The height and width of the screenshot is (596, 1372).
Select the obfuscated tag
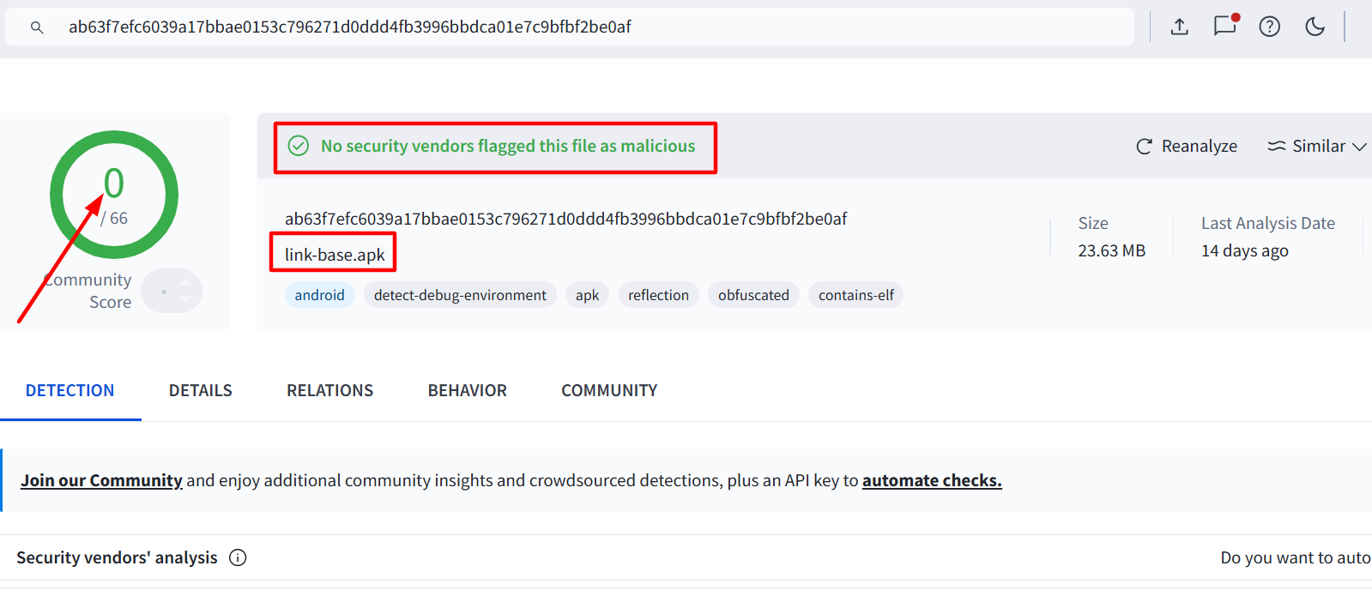(x=753, y=295)
